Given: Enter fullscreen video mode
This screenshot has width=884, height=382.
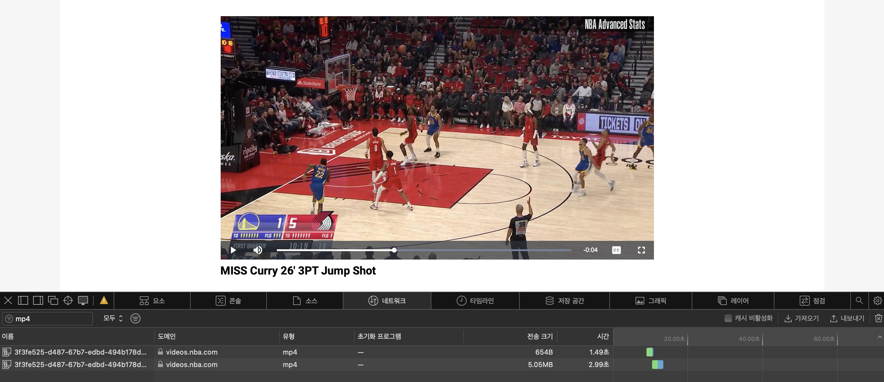Looking at the screenshot, I should click(x=641, y=250).
